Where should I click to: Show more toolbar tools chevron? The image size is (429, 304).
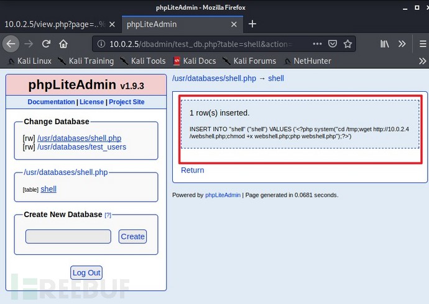click(x=402, y=43)
